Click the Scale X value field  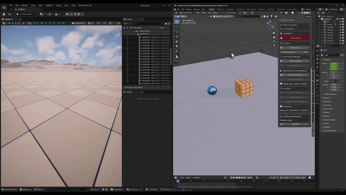pyautogui.click(x=333, y=84)
